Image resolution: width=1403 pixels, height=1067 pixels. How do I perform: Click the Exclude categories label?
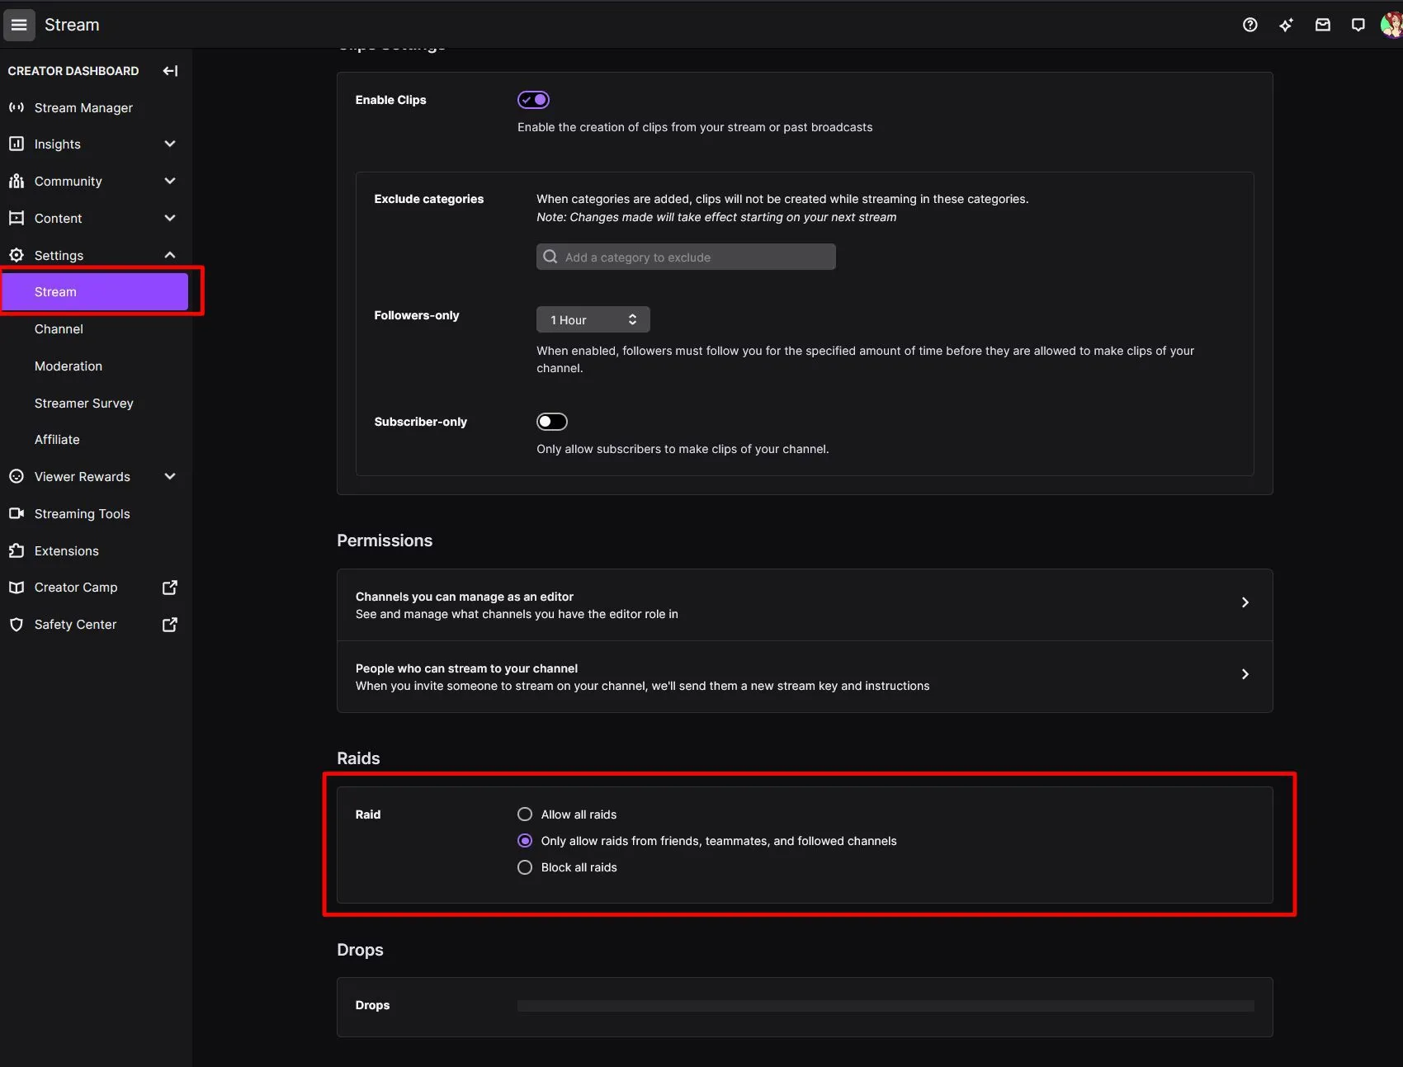tap(429, 199)
